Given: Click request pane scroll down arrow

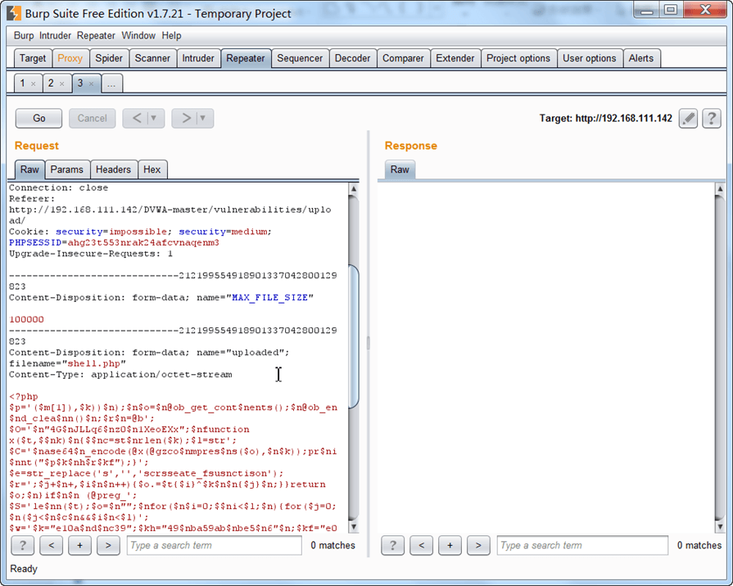Looking at the screenshot, I should pyautogui.click(x=354, y=526).
